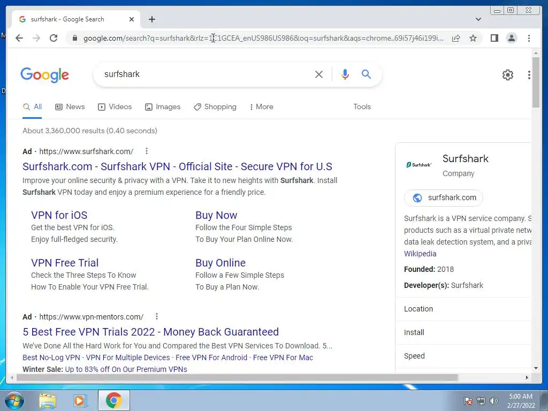This screenshot has height=411, width=548.
Task: Close the surfshark Google Search tab
Action: (x=132, y=19)
